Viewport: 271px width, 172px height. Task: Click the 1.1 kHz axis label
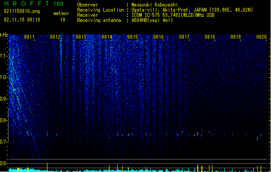[x=4, y=56]
